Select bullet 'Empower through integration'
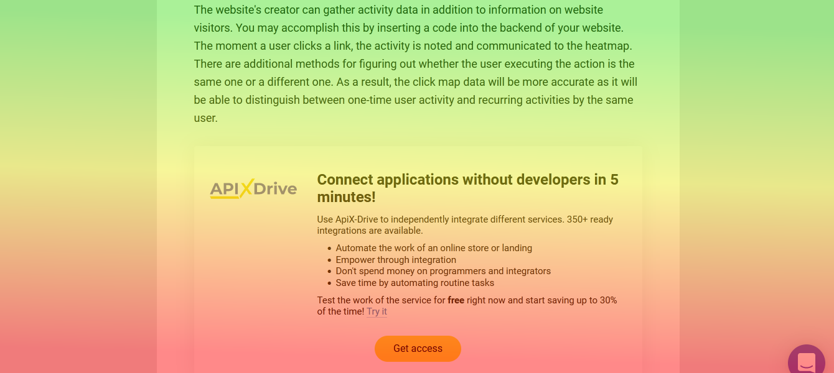Screen dimensions: 834x373 (x=396, y=259)
